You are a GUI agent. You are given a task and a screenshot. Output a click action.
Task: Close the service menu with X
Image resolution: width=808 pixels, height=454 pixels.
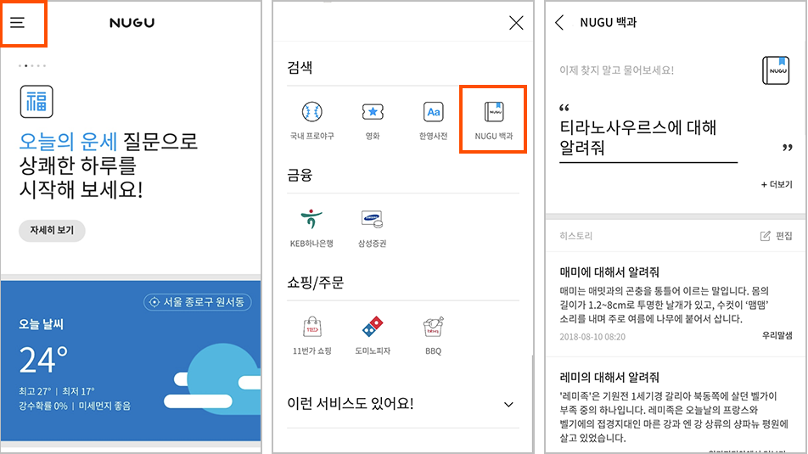516,23
